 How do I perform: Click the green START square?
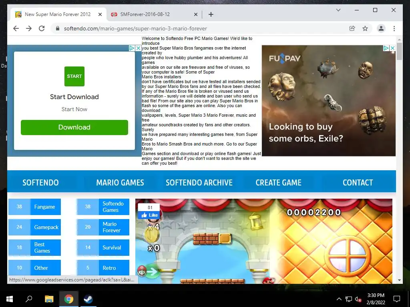click(74, 76)
